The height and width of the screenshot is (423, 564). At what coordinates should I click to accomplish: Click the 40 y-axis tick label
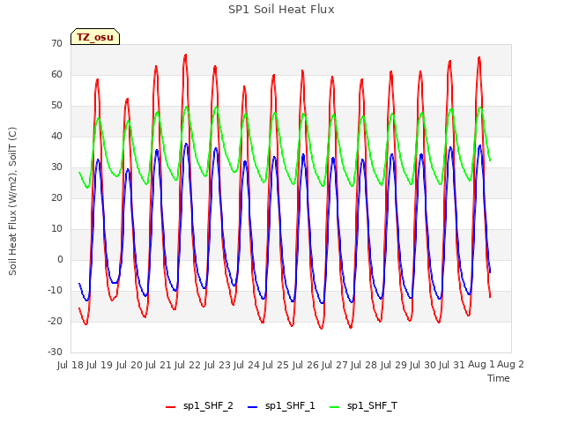point(56,136)
